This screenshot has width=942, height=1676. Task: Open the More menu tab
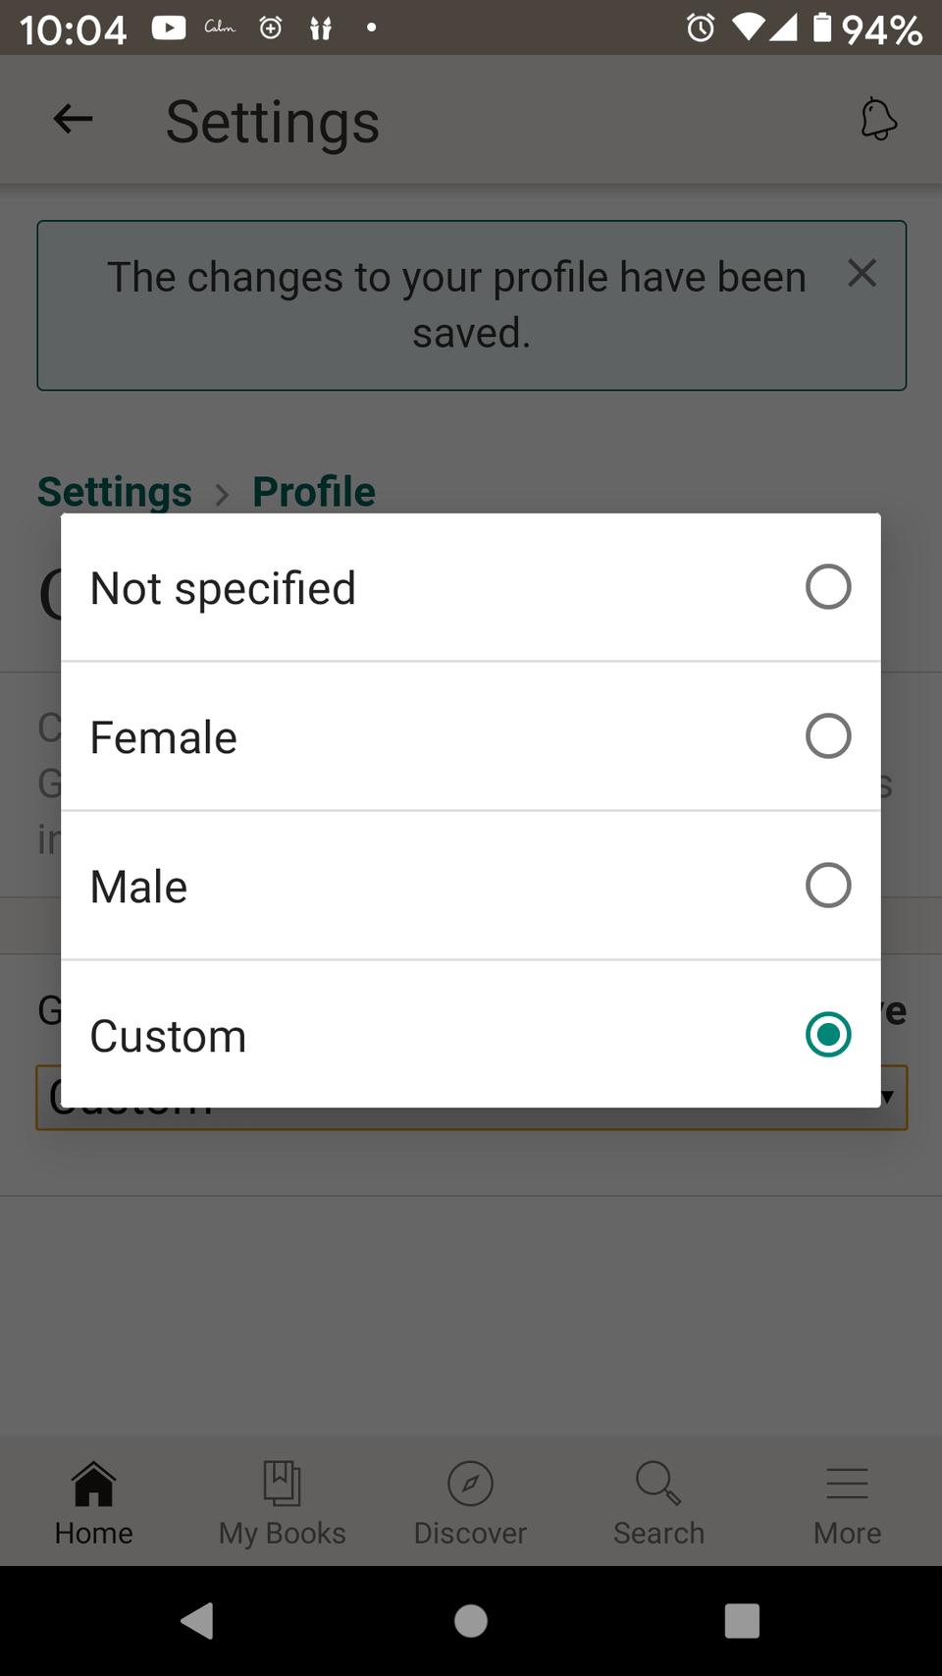pyautogui.click(x=848, y=1503)
